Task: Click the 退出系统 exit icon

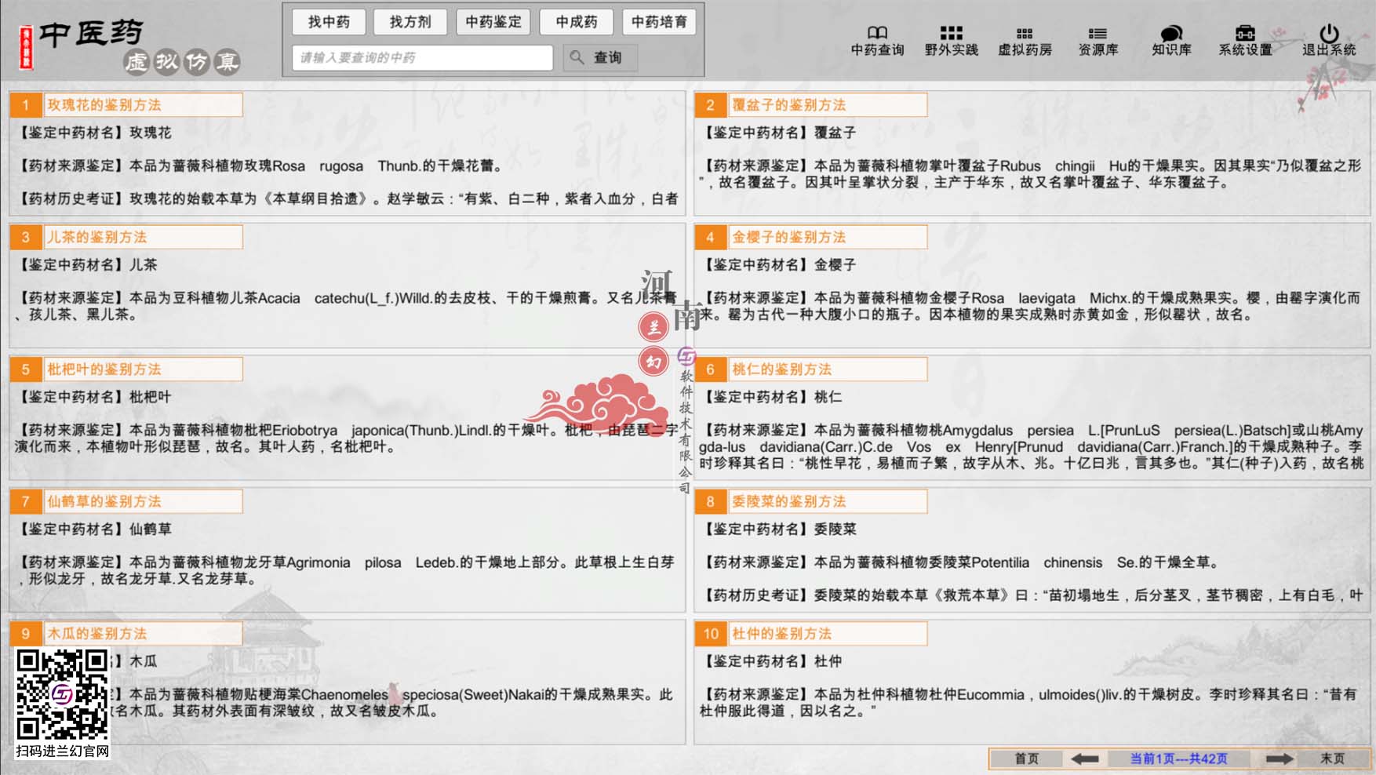Action: pos(1327,41)
